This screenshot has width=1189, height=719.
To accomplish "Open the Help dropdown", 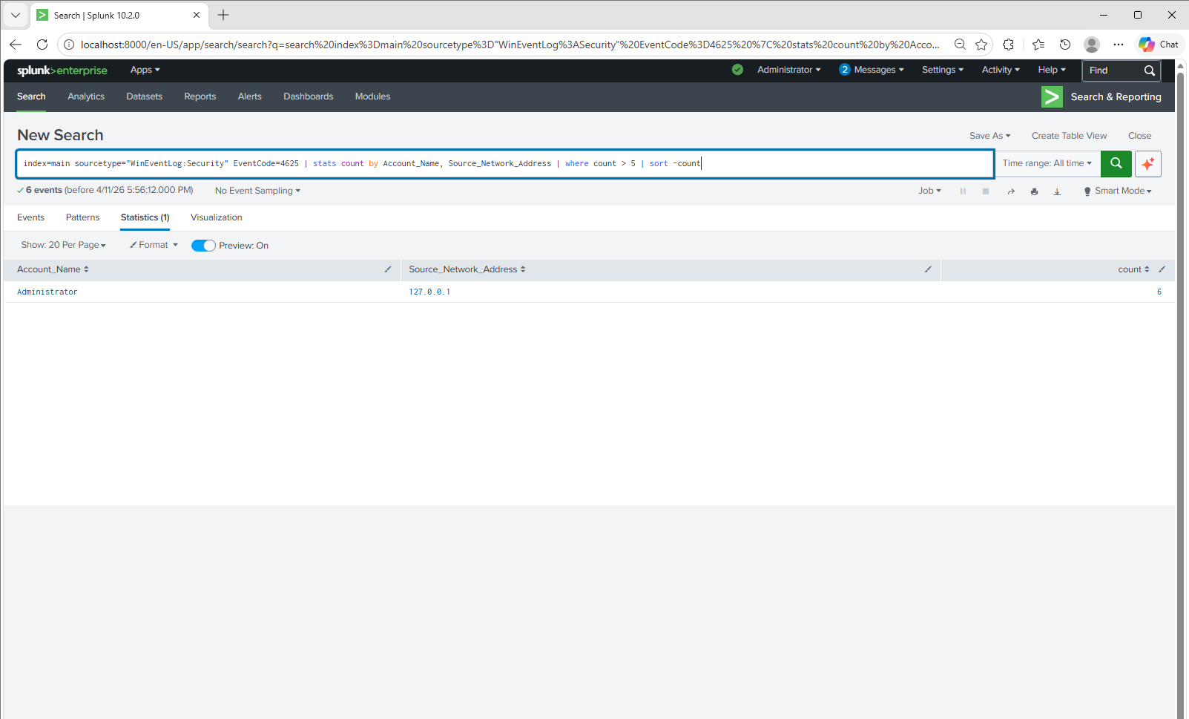I will tap(1052, 70).
